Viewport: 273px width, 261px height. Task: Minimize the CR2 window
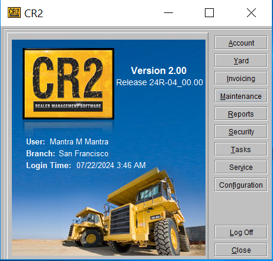168,13
